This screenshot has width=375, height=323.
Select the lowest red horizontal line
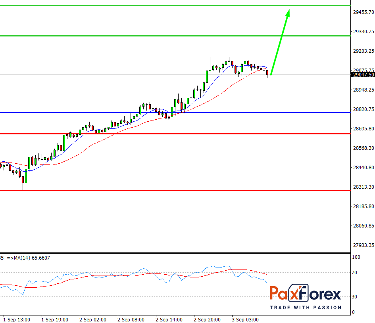[175, 190]
